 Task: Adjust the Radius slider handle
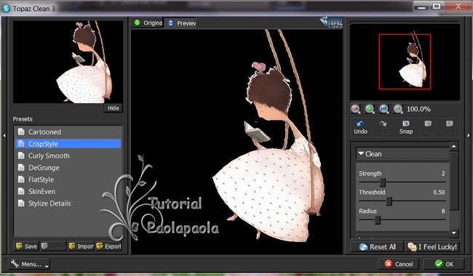(x=378, y=220)
